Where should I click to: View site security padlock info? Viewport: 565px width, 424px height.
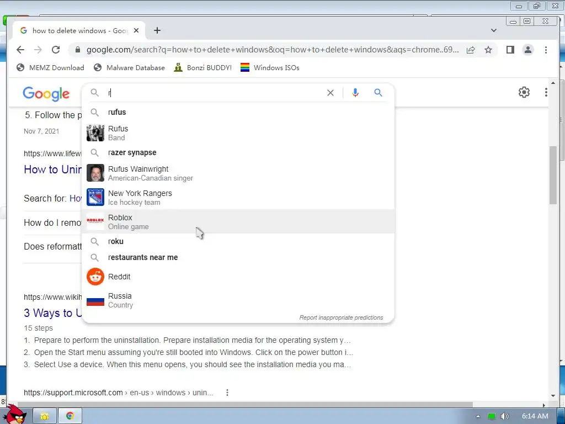[x=77, y=50]
